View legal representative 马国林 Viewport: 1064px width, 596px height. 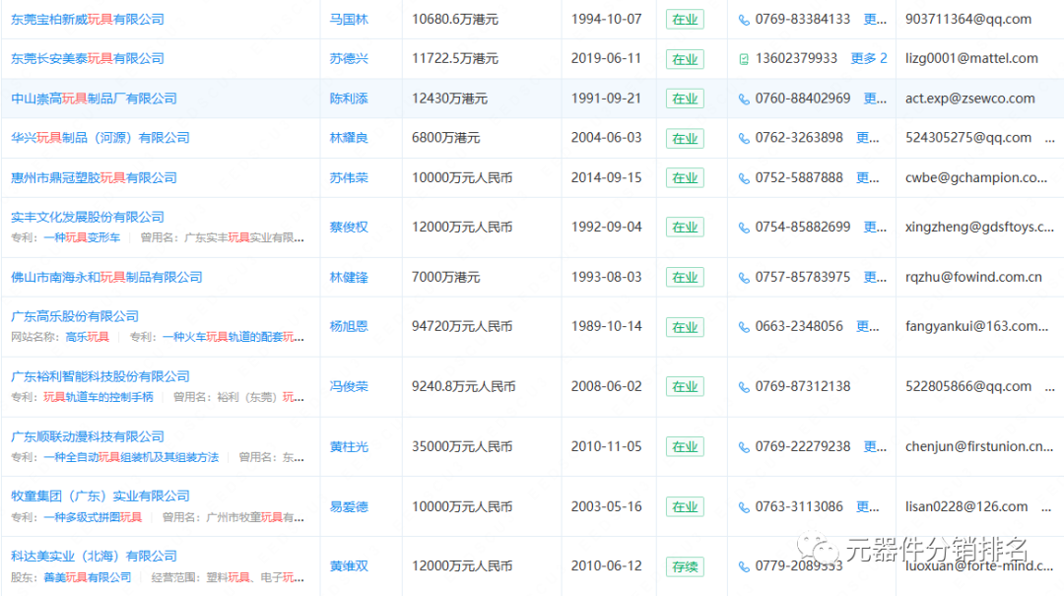[x=349, y=19]
